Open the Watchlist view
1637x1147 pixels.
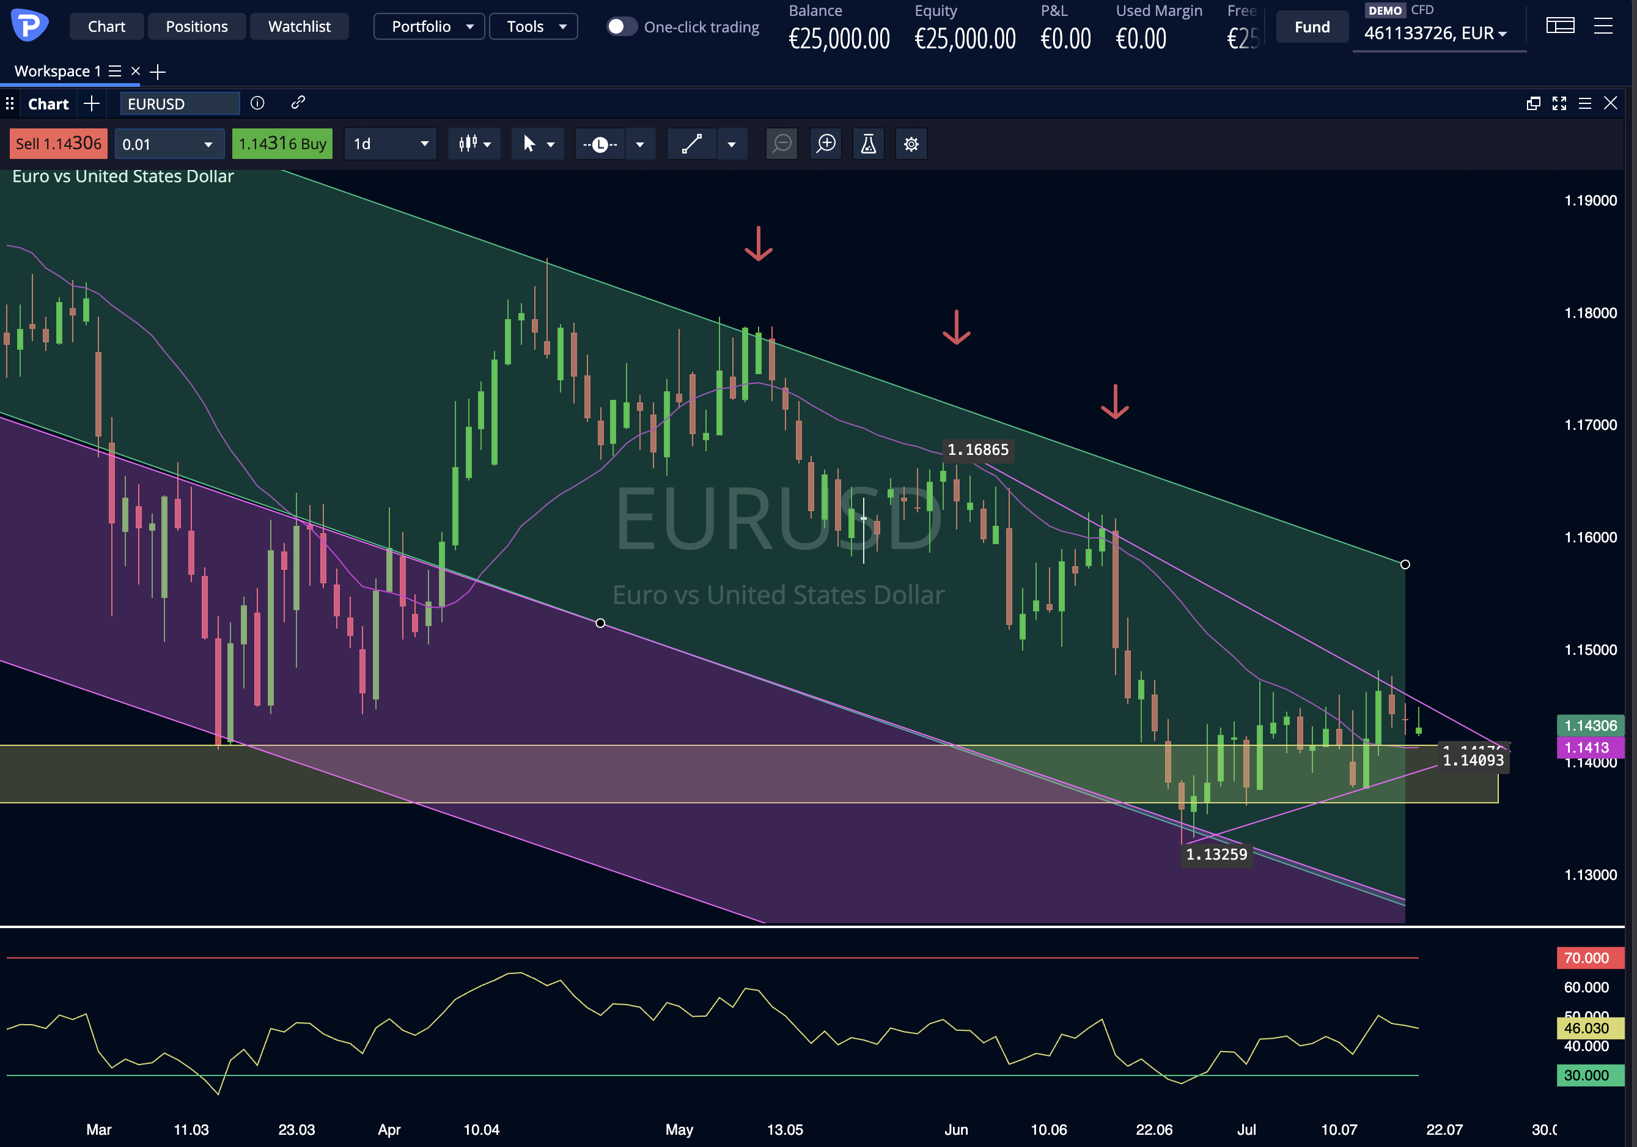[300, 26]
